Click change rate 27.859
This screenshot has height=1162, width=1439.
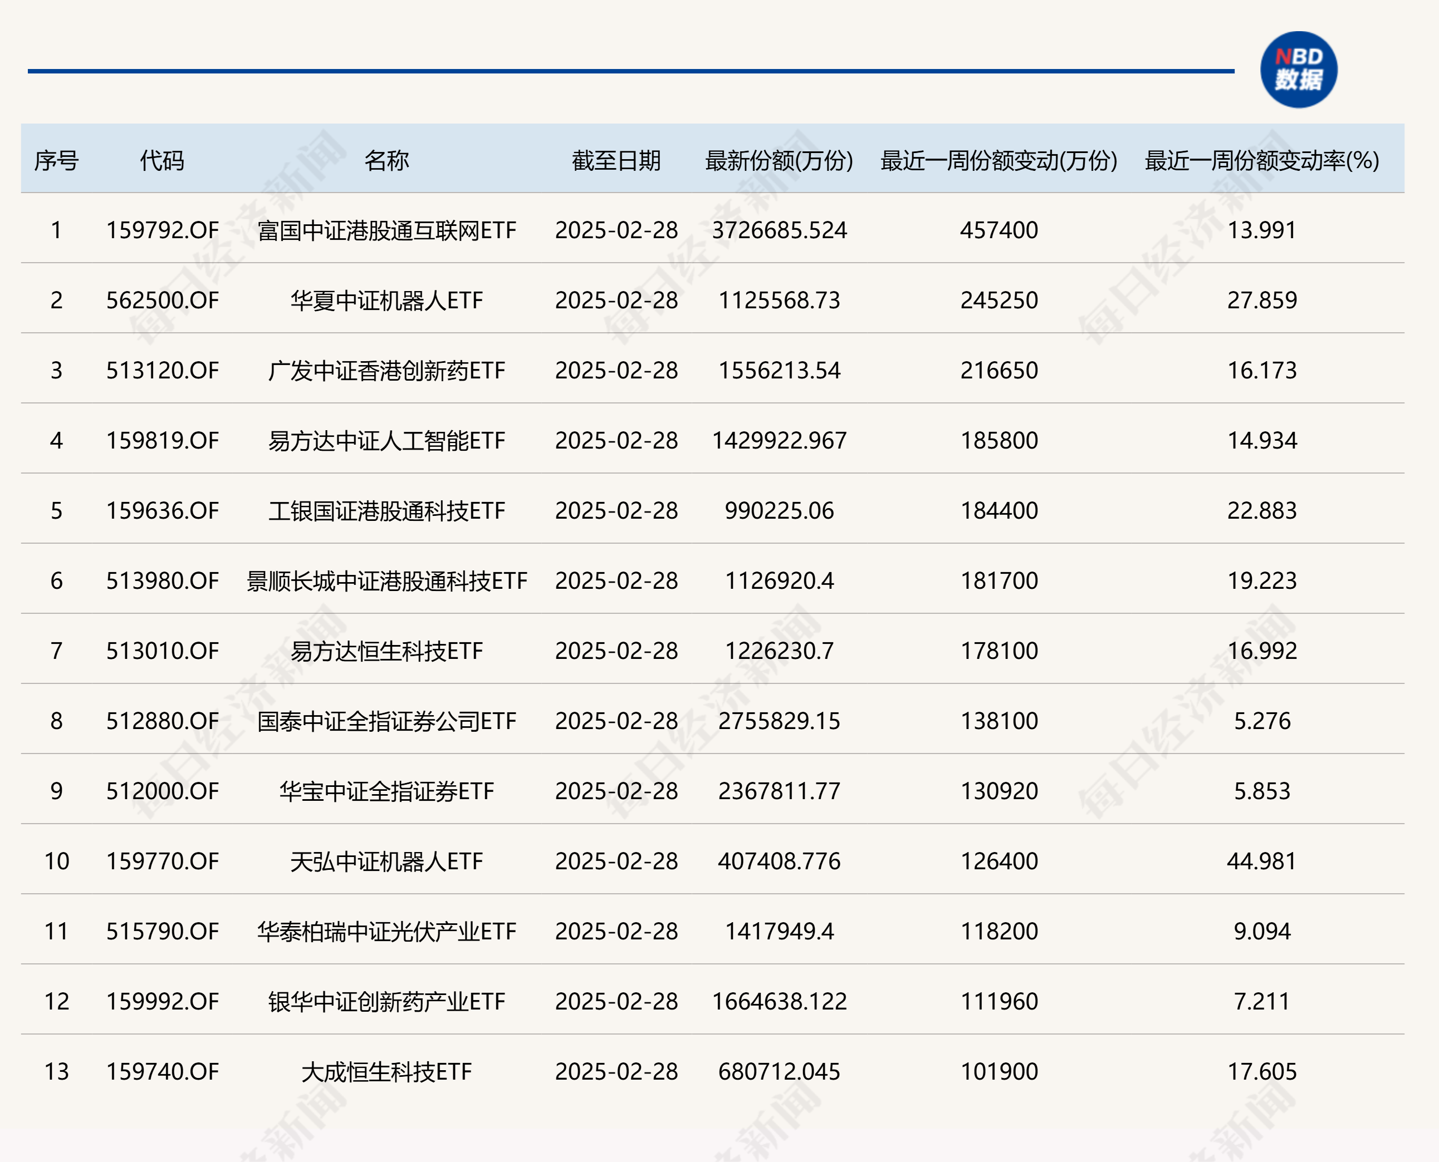1261,301
